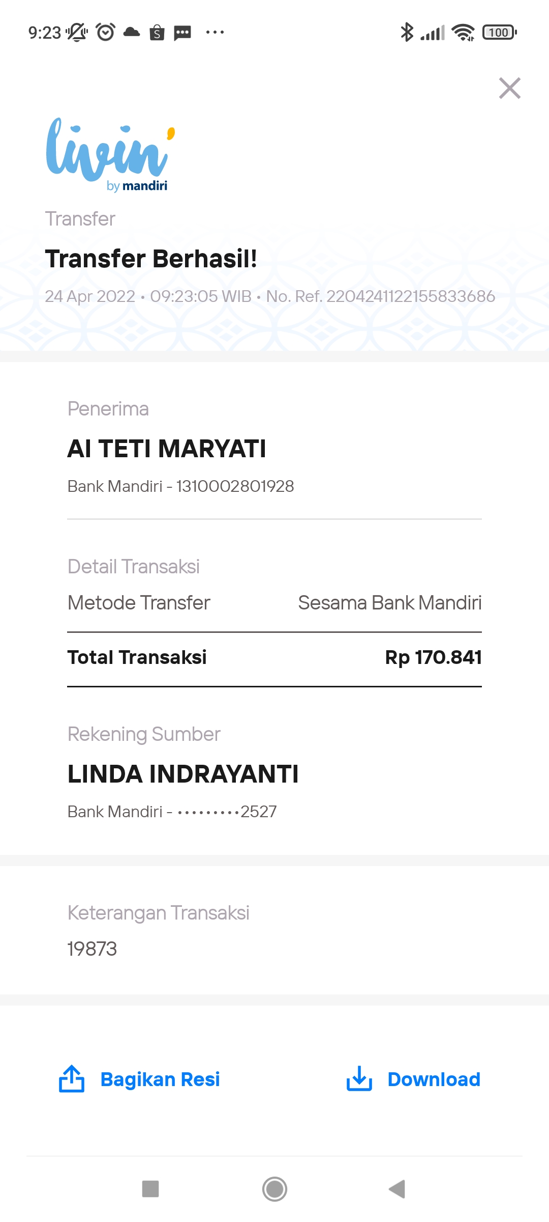The width and height of the screenshot is (549, 1222).
Task: Select recipient name AI TETI MARYATI
Action: click(x=167, y=449)
